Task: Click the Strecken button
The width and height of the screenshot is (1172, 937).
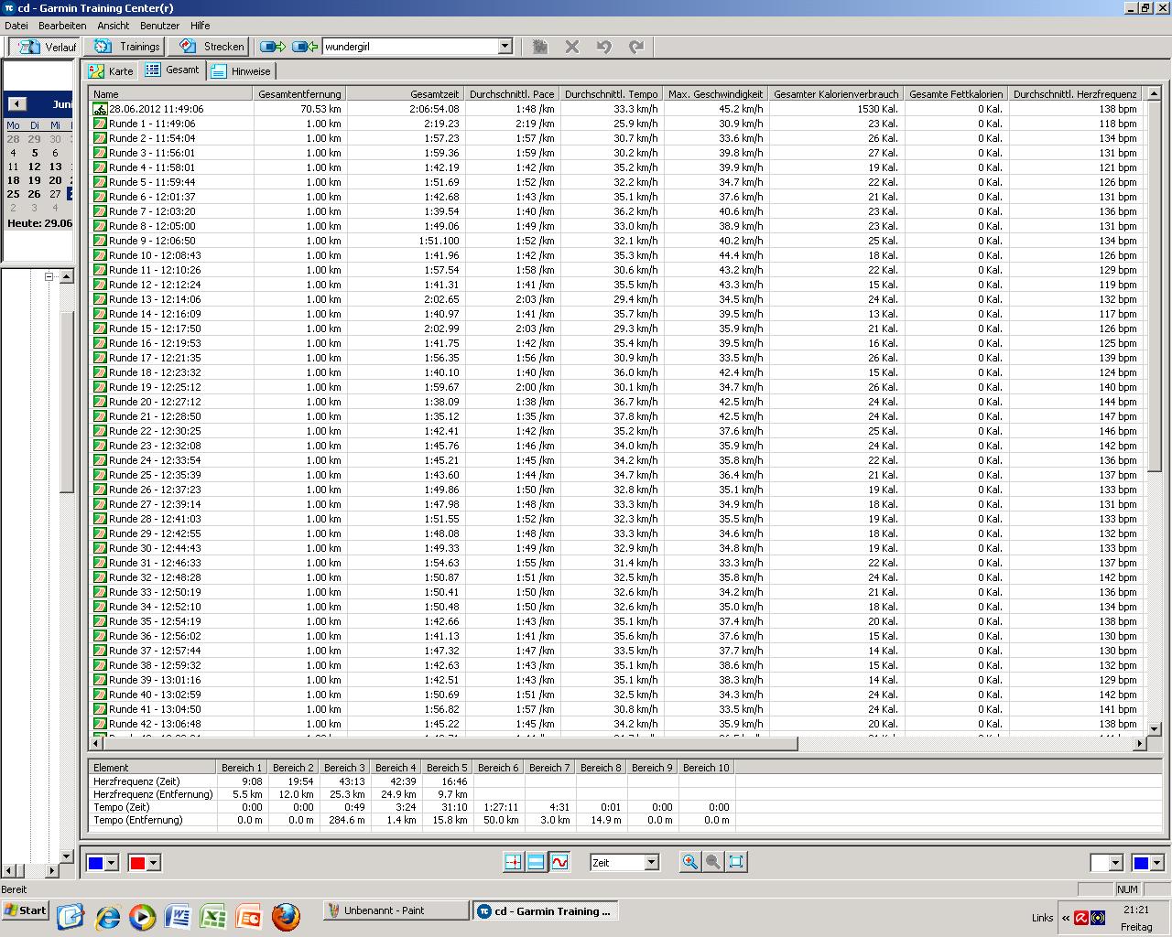Action: click(212, 47)
